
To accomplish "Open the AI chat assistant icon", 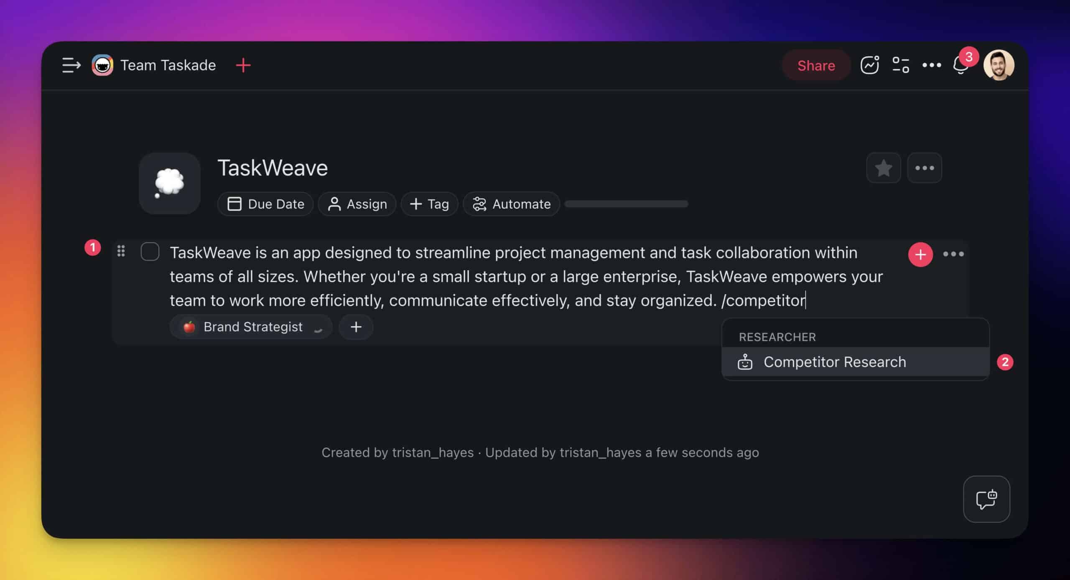I will pyautogui.click(x=986, y=499).
